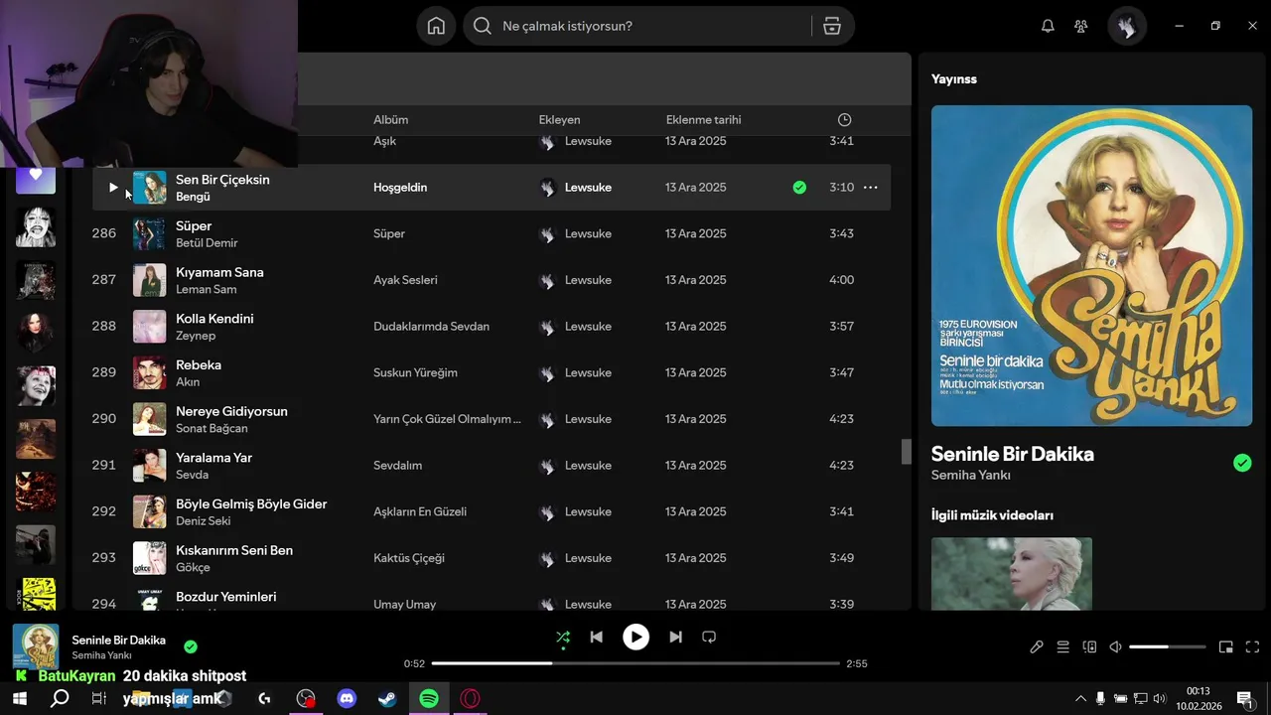The height and width of the screenshot is (715, 1271).
Task: Select Nereye Gidiyorsun track title
Action: [x=231, y=411]
